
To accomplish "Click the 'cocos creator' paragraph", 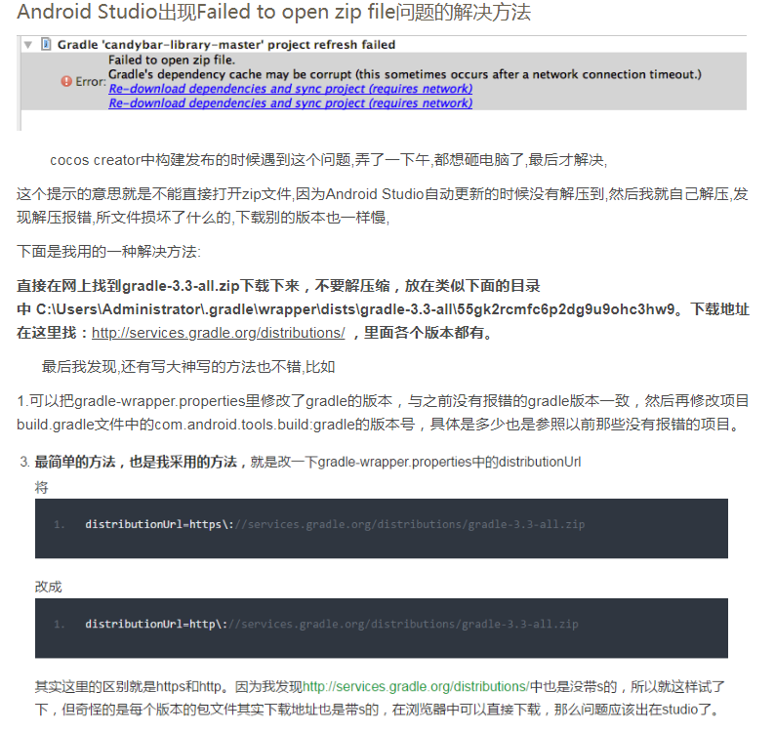I will click(x=329, y=160).
